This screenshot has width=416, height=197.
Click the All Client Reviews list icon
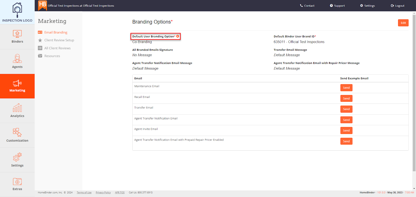(x=40, y=48)
